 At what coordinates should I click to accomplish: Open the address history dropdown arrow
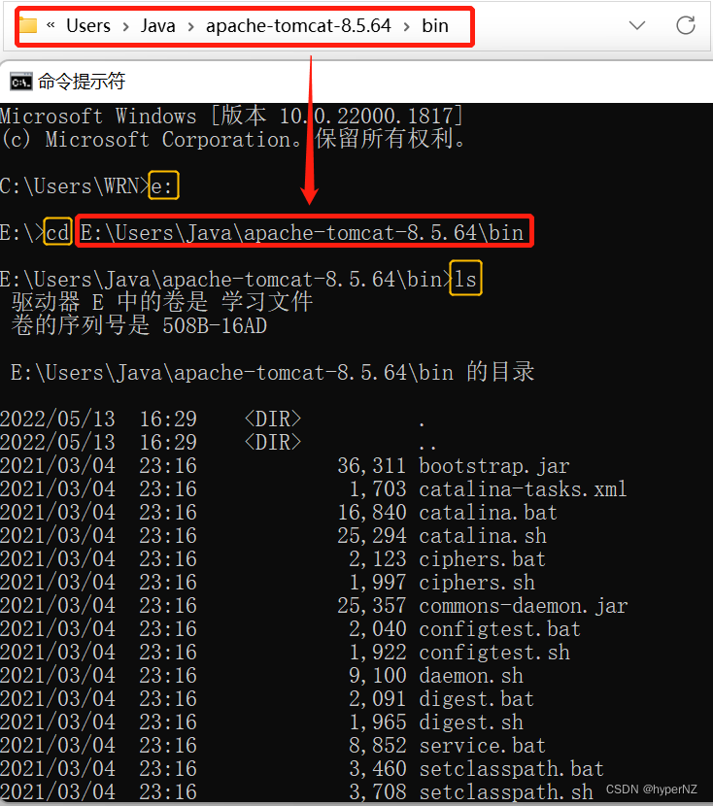(x=637, y=25)
